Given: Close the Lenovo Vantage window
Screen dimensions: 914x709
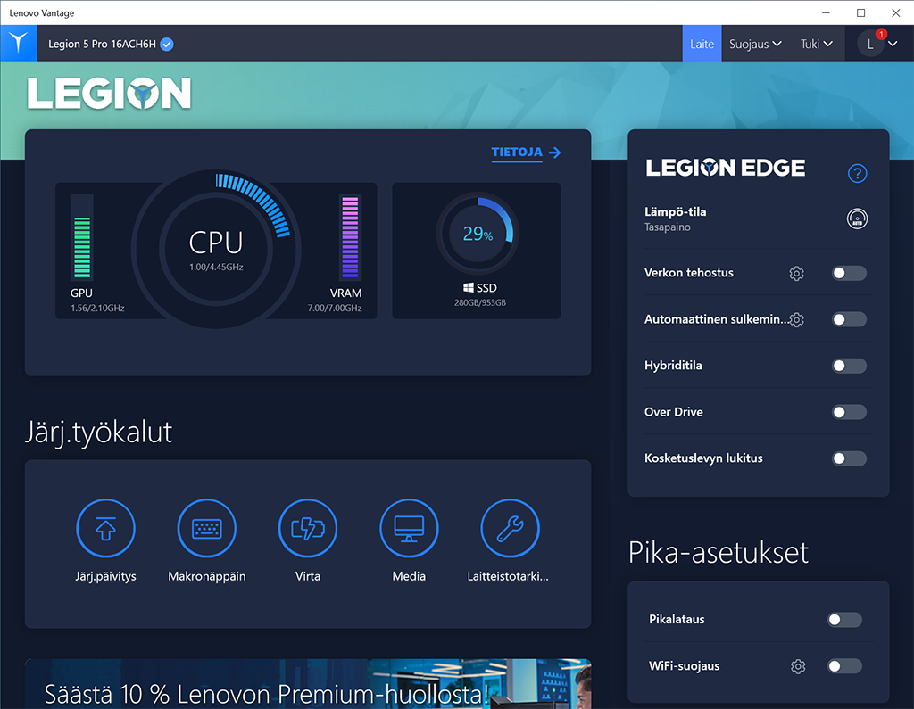Looking at the screenshot, I should [896, 12].
